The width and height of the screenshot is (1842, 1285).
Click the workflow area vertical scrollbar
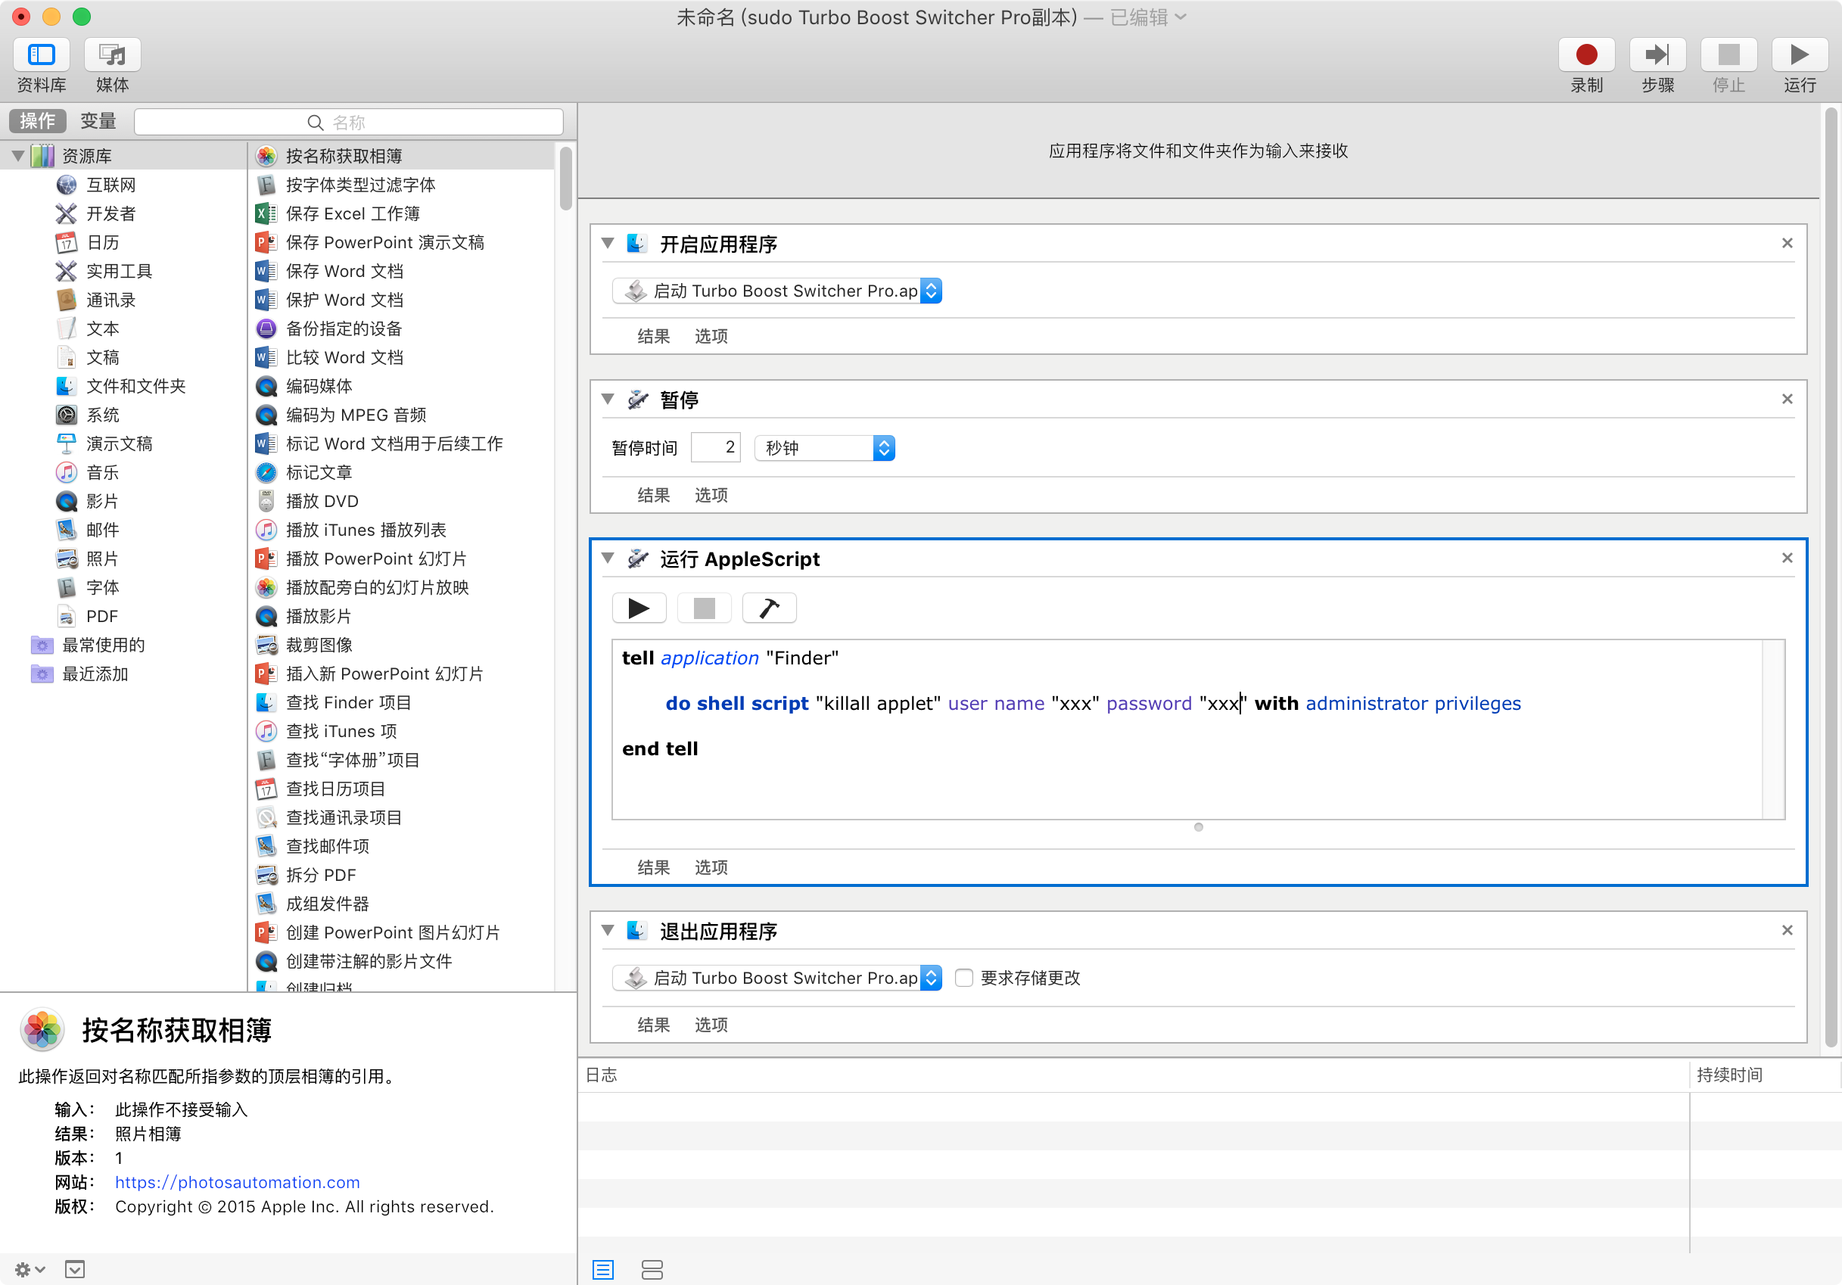(1831, 576)
